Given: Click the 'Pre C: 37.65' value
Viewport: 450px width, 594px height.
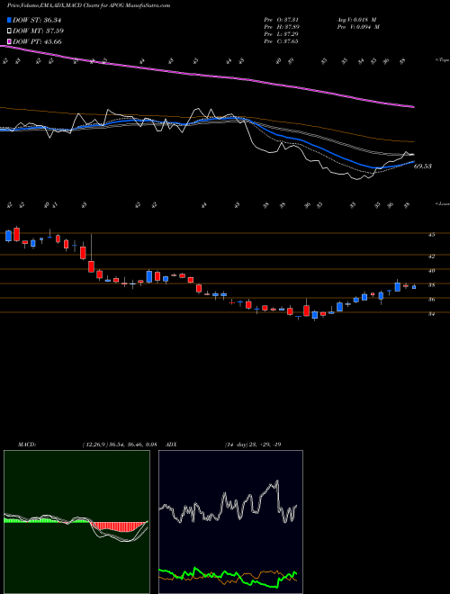Looking at the screenshot, I should (281, 41).
